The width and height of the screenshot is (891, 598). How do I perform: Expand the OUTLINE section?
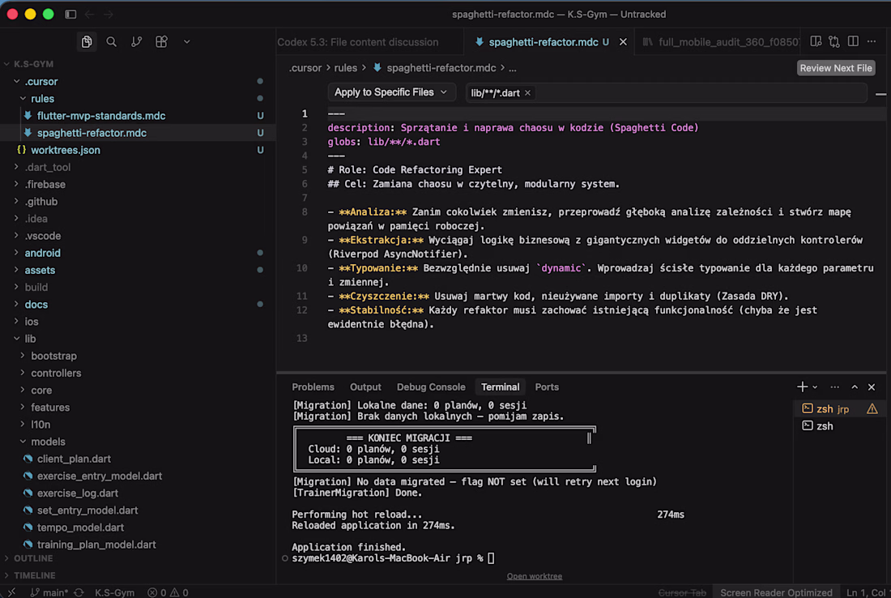click(33, 558)
